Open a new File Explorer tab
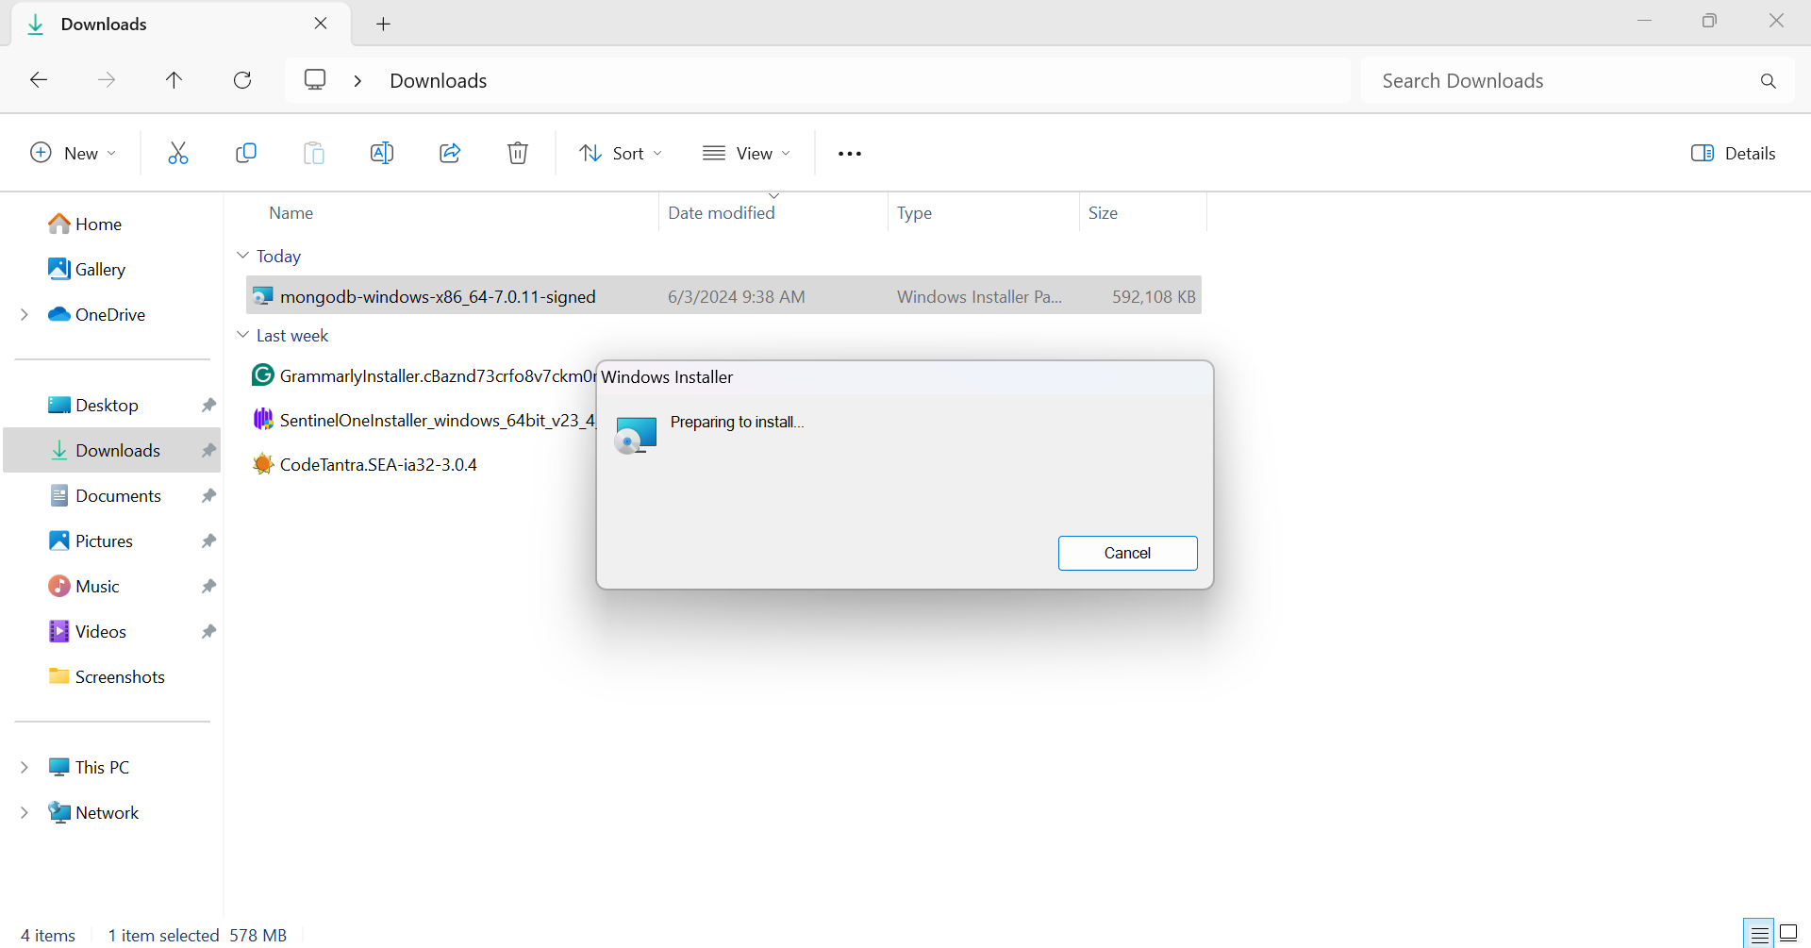The width and height of the screenshot is (1811, 948). point(383,24)
